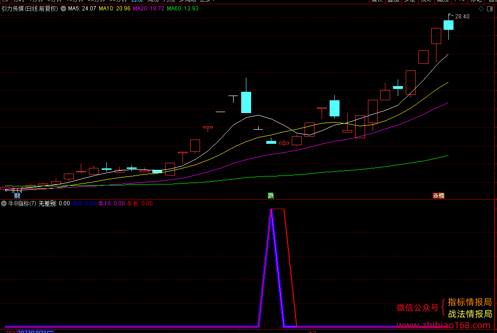This screenshot has width=497, height=333.
Task: Click the 28.40 high price label
Action: tap(462, 17)
